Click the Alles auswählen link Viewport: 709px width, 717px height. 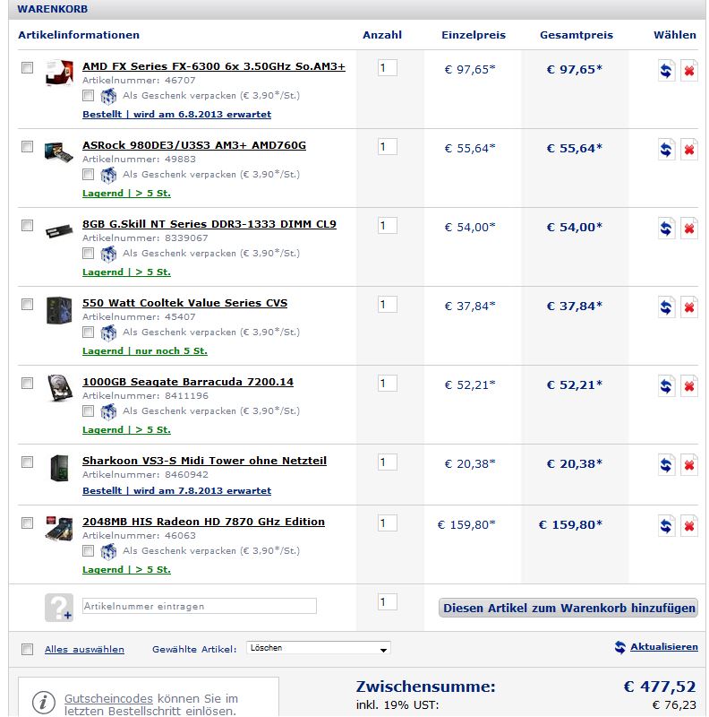point(84,649)
